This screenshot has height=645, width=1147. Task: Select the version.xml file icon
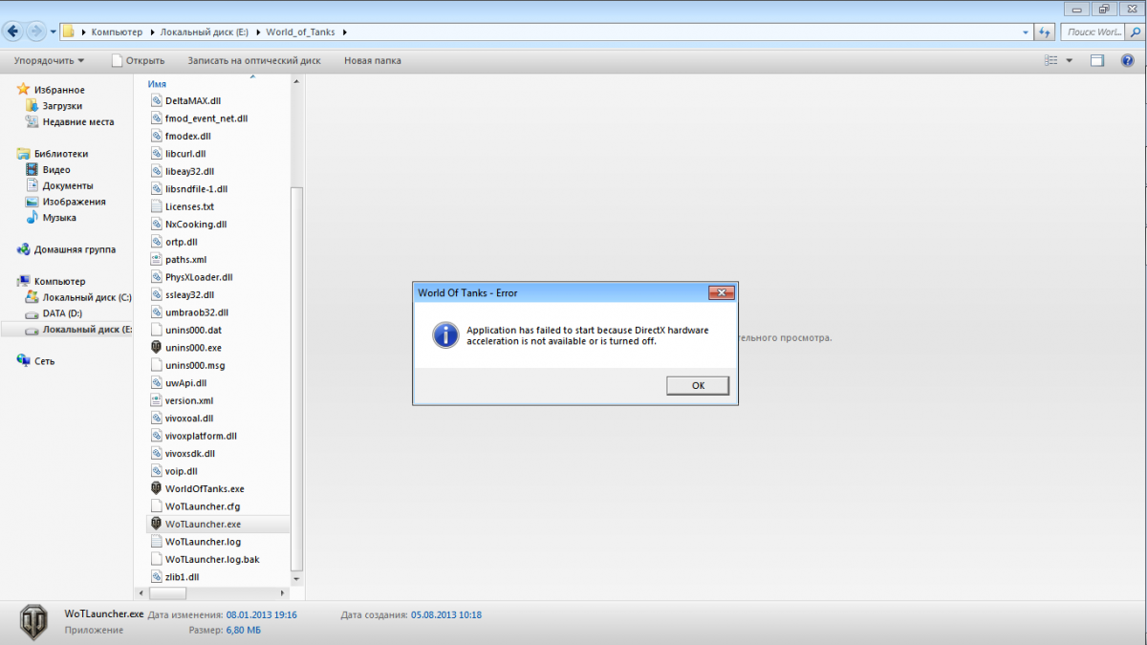tap(157, 400)
